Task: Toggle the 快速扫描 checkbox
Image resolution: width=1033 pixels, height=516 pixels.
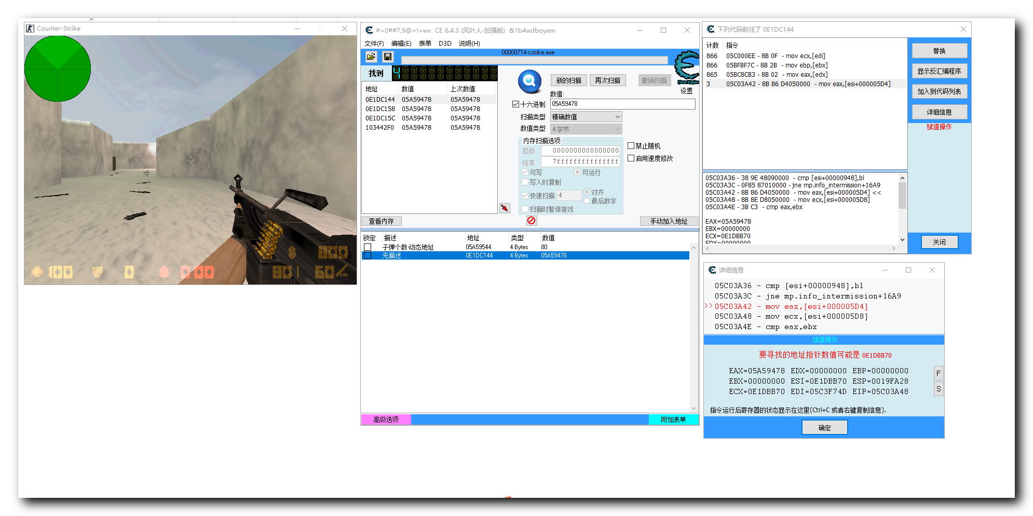Action: click(525, 196)
